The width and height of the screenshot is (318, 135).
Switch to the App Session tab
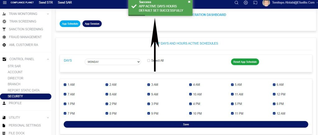pos(92,24)
